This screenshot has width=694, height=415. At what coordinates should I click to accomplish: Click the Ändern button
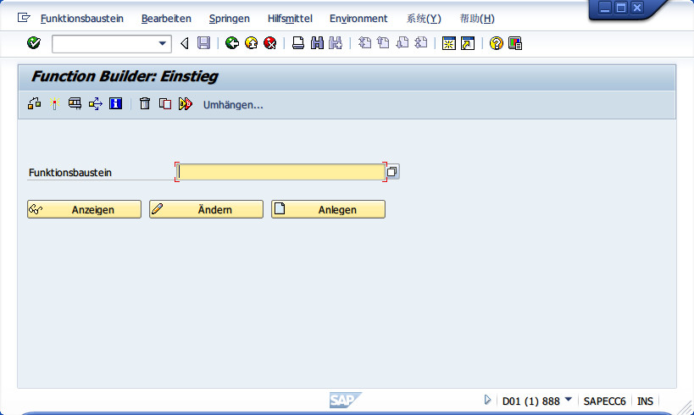[206, 209]
